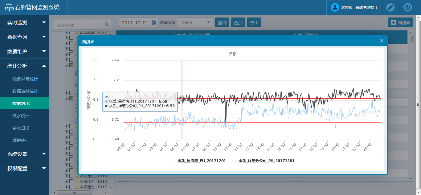The height and width of the screenshot is (195, 421).
Task: Expand the 水质压力_1017 tree node
Action: [x=66, y=187]
